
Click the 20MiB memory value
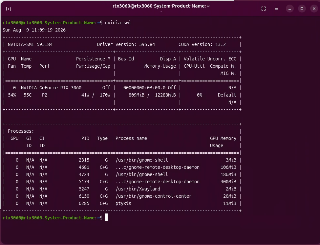pos(230,196)
